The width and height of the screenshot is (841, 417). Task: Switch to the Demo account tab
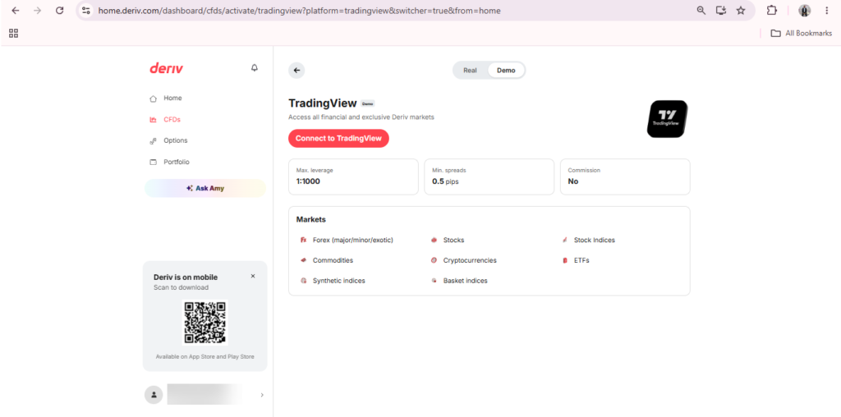pyautogui.click(x=506, y=71)
